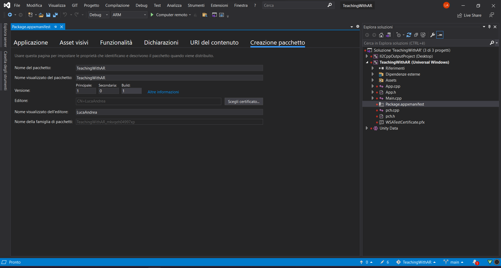Switch between solution and folder views icon

click(x=389, y=35)
